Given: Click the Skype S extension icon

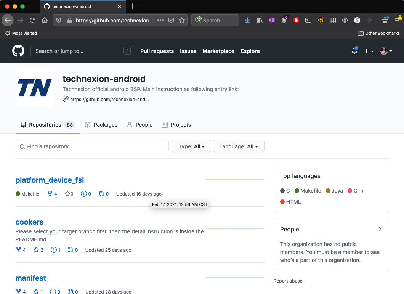Looking at the screenshot, I should coord(357,20).
